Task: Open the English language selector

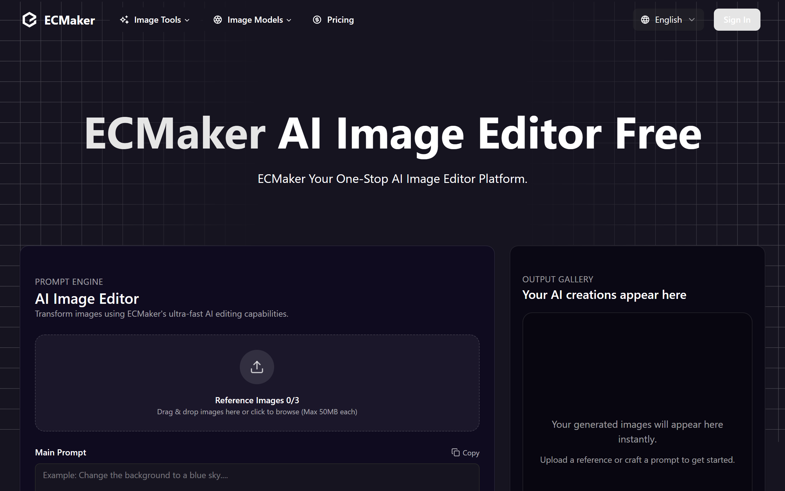Action: (668, 20)
